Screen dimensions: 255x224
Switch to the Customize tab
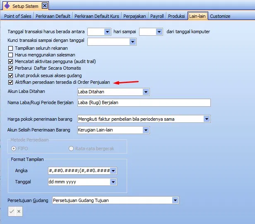220,16
